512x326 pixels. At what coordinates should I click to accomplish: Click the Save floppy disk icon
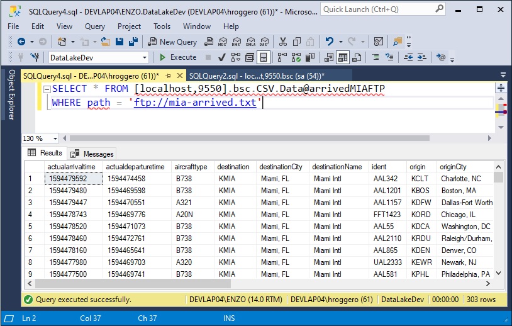pos(120,42)
